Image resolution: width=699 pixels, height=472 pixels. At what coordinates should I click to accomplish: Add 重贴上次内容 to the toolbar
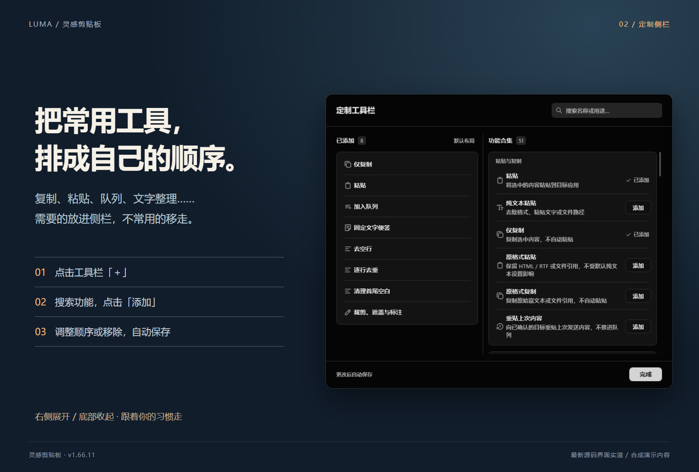click(x=638, y=326)
